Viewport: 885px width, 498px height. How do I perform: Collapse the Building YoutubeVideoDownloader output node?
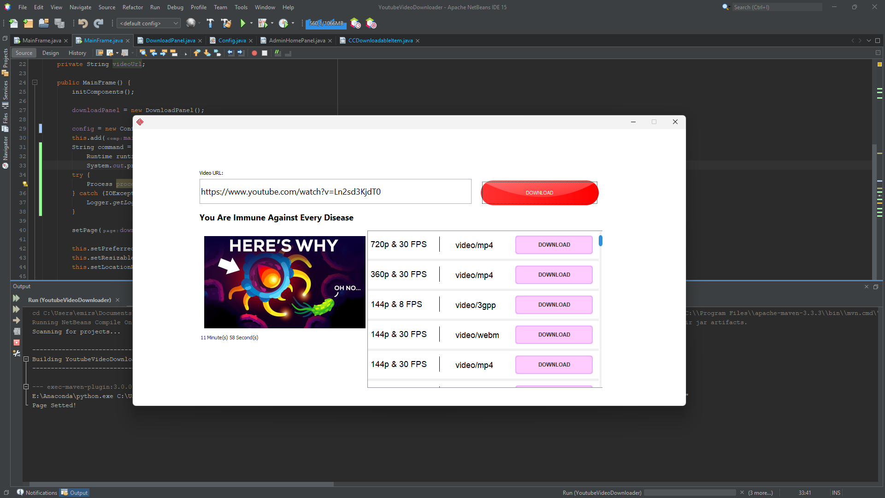[26, 359]
